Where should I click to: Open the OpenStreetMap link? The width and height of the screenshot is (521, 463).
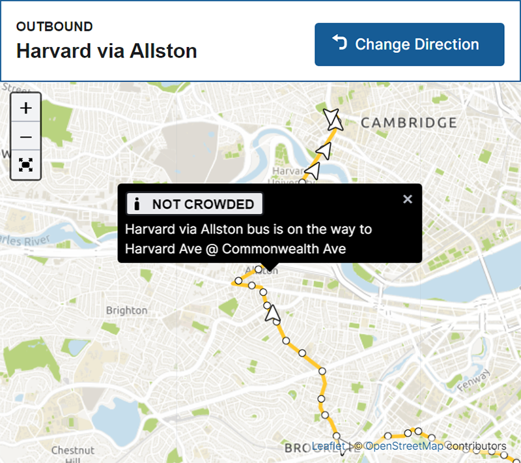tap(404, 446)
